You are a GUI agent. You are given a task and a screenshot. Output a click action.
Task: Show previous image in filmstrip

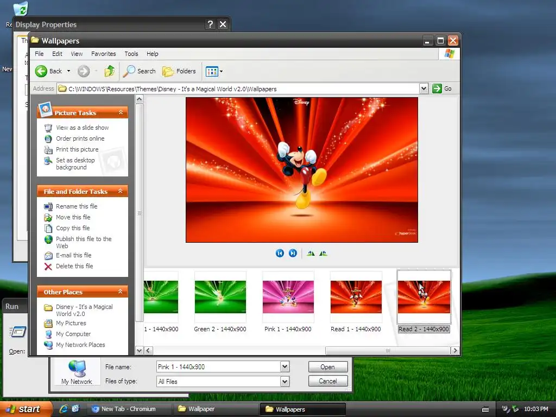click(280, 253)
